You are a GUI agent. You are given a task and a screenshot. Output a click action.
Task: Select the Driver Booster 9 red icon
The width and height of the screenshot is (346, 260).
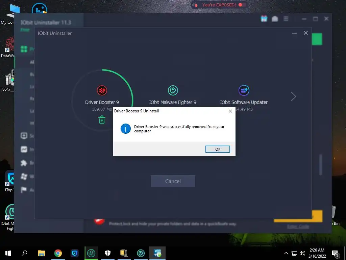[x=102, y=90]
